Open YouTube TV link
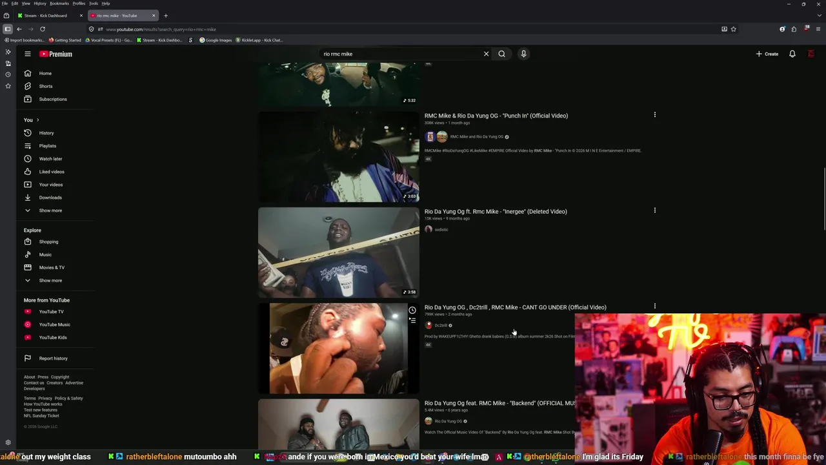 pos(51,312)
